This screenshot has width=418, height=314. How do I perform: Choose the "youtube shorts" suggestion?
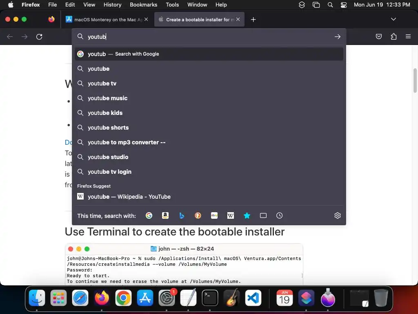point(209,128)
